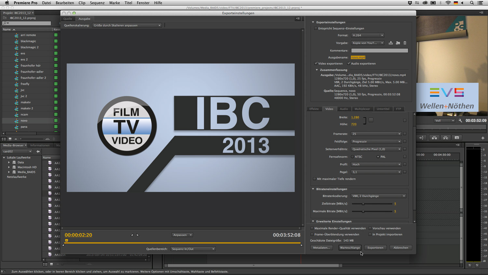Switch project panel to icon view
Screen dimensions: 488x275
click(10, 139)
